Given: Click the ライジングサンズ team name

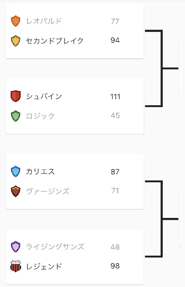Looking at the screenshot, I should pos(55,247).
